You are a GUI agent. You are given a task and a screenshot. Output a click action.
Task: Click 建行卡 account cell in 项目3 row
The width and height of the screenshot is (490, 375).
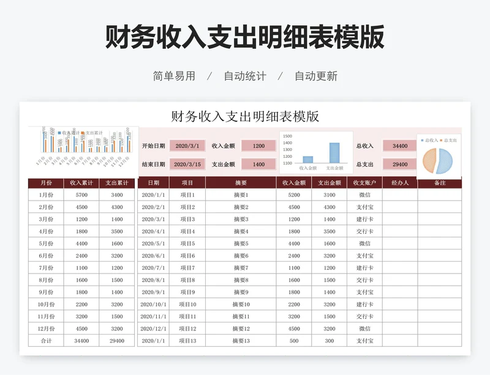364,219
